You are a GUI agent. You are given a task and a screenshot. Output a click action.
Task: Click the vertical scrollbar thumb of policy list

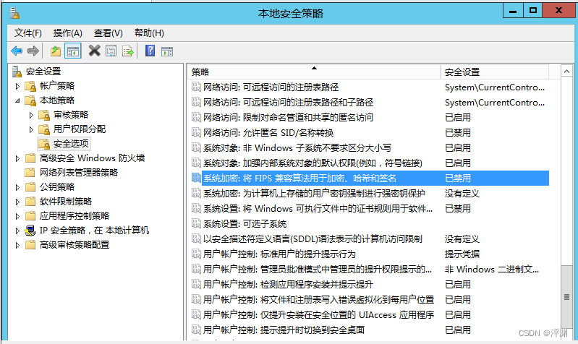point(566,297)
